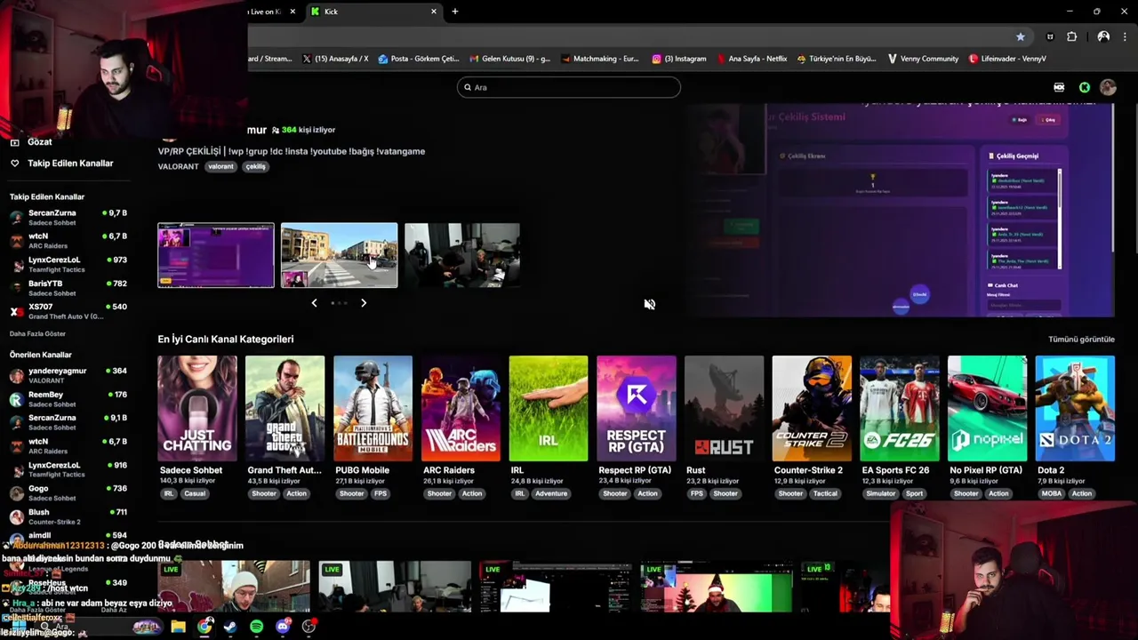Open SercanZurna under Takip Edilen Kanallar
1138x640 pixels.
pos(68,217)
